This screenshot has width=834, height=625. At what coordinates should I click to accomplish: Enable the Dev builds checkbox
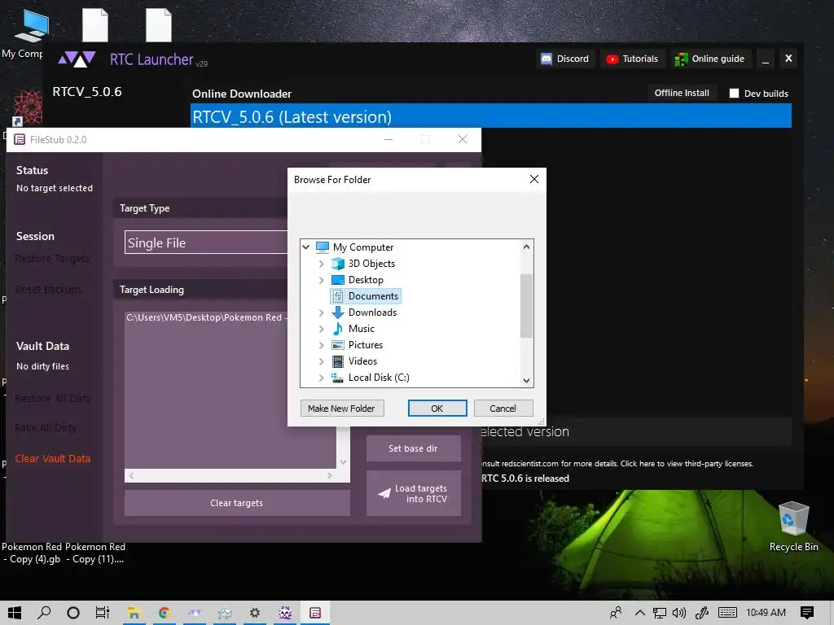click(x=734, y=94)
